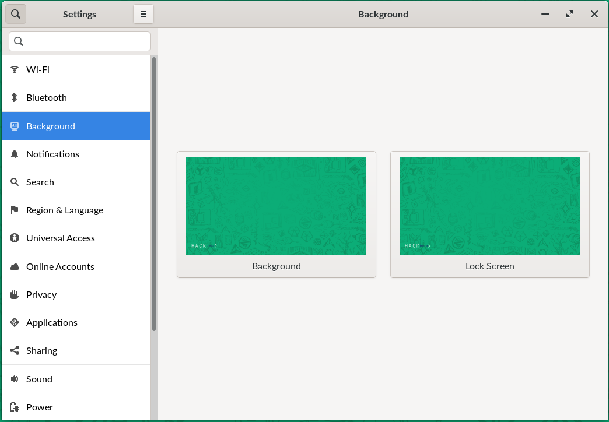This screenshot has height=422, width=609.
Task: Click the search magnifier button in header
Action: coord(16,14)
